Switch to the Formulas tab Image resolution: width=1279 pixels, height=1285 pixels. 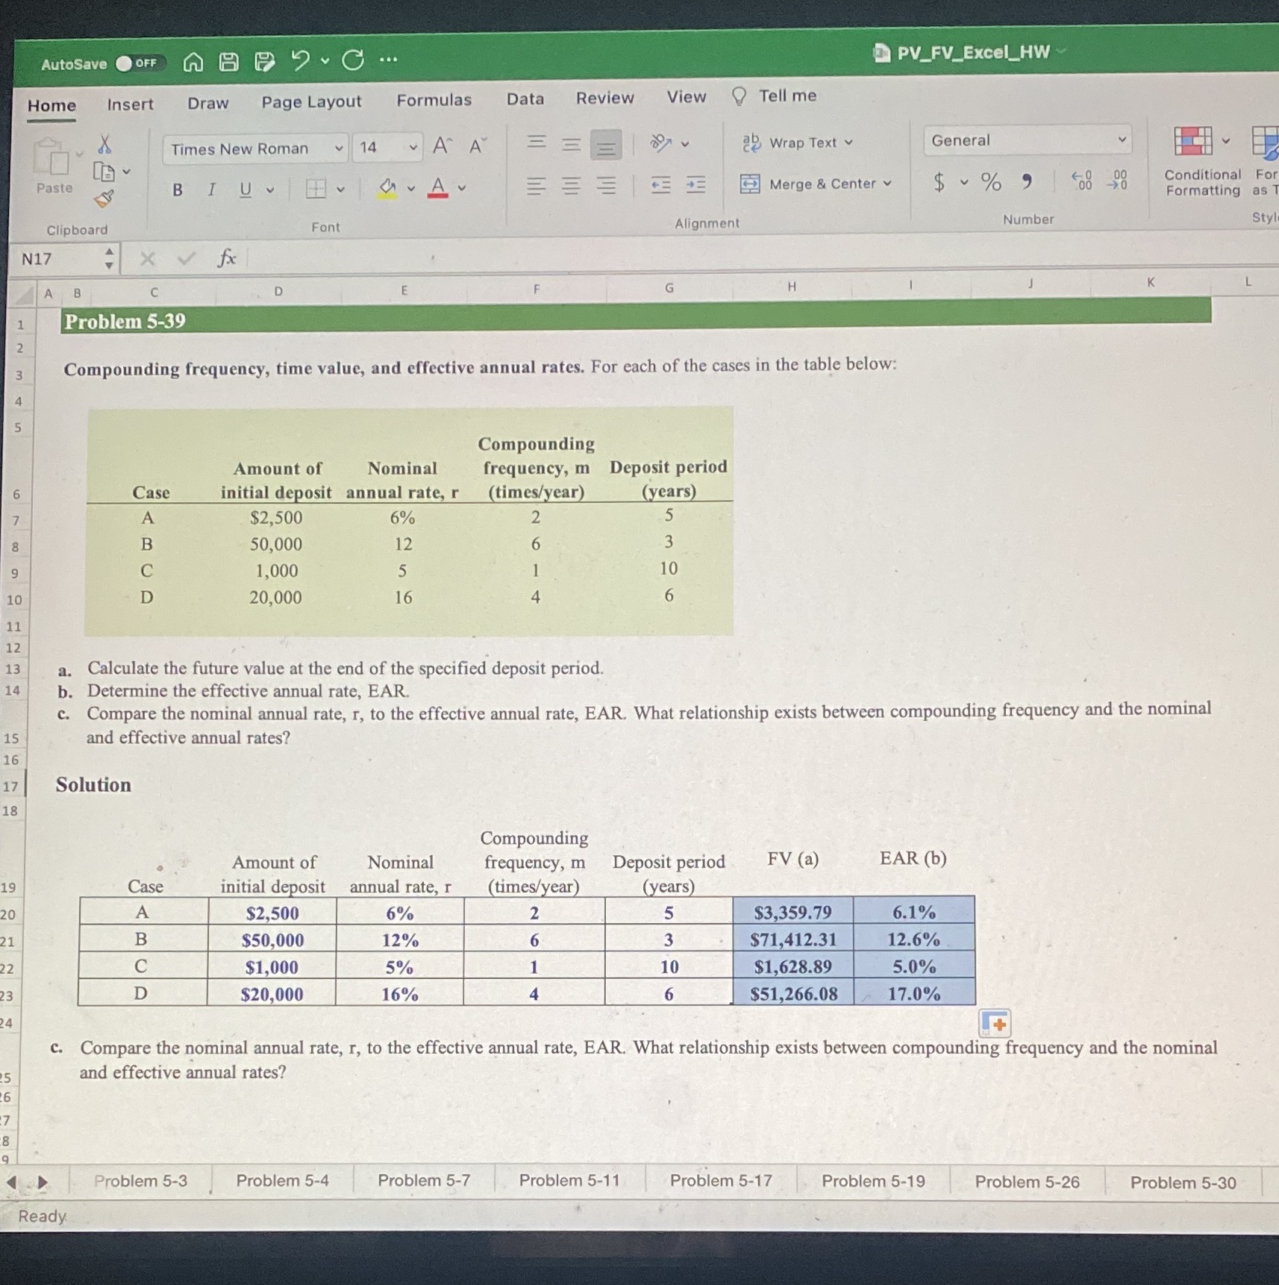(434, 100)
